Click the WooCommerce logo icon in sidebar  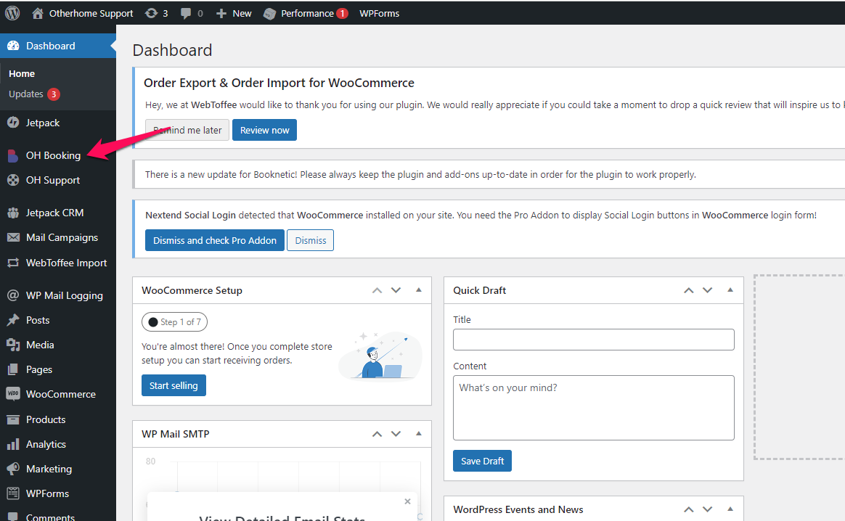coord(13,394)
